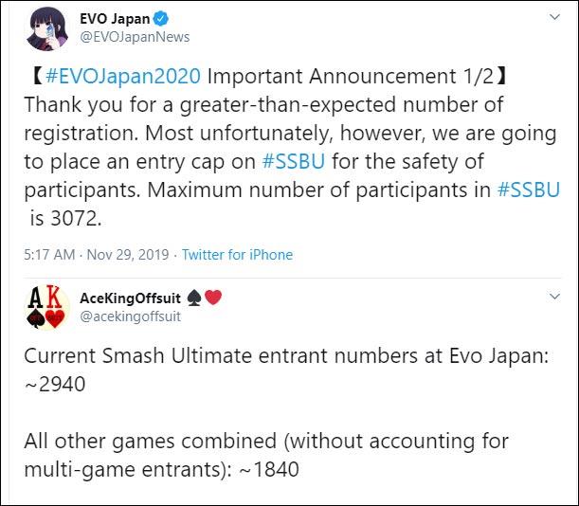
Task: Open the #EVOJapan2020 hashtag
Action: (x=123, y=76)
